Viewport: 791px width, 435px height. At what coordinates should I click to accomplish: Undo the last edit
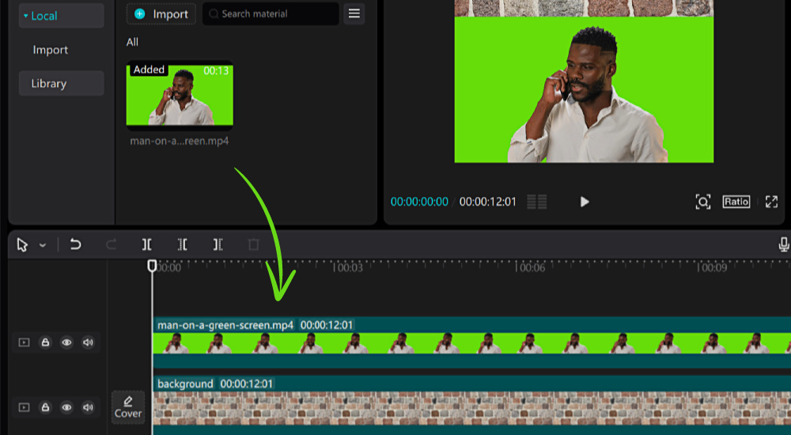point(75,245)
